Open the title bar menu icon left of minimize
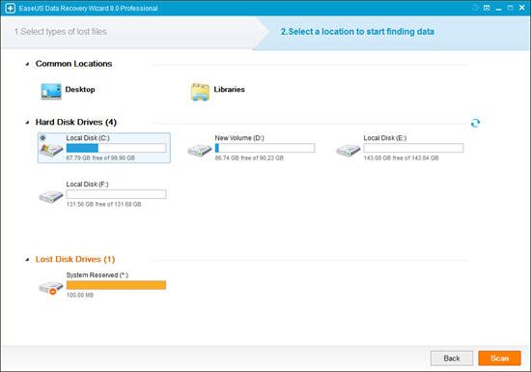Screen dimensions: 531x372 487,8
